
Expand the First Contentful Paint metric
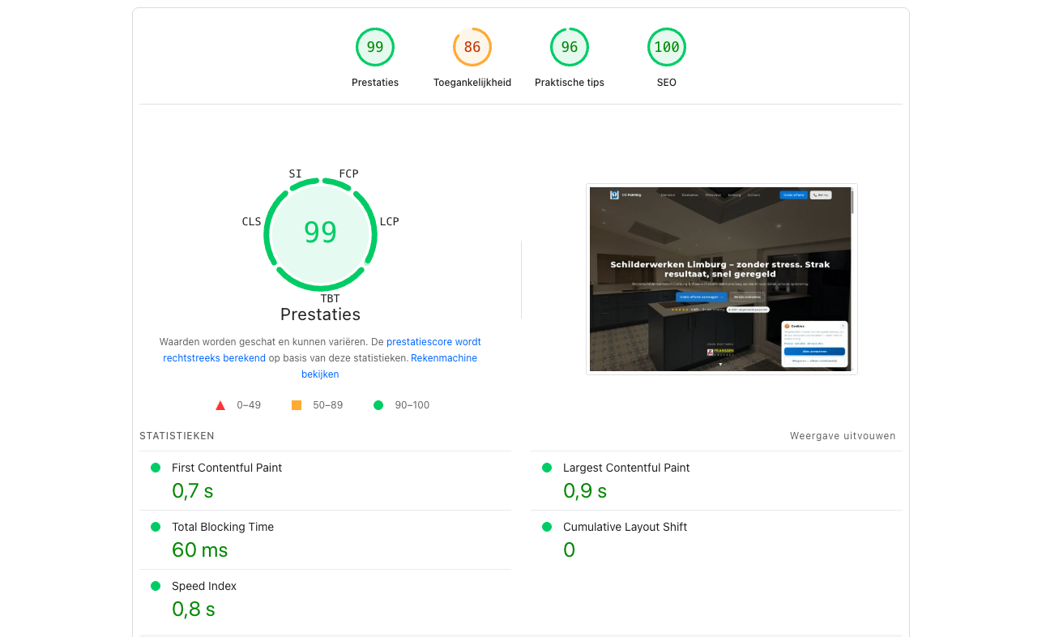[227, 468]
